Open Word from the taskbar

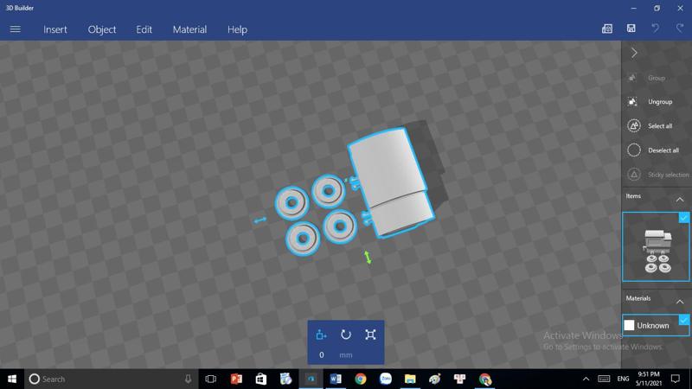coord(336,379)
